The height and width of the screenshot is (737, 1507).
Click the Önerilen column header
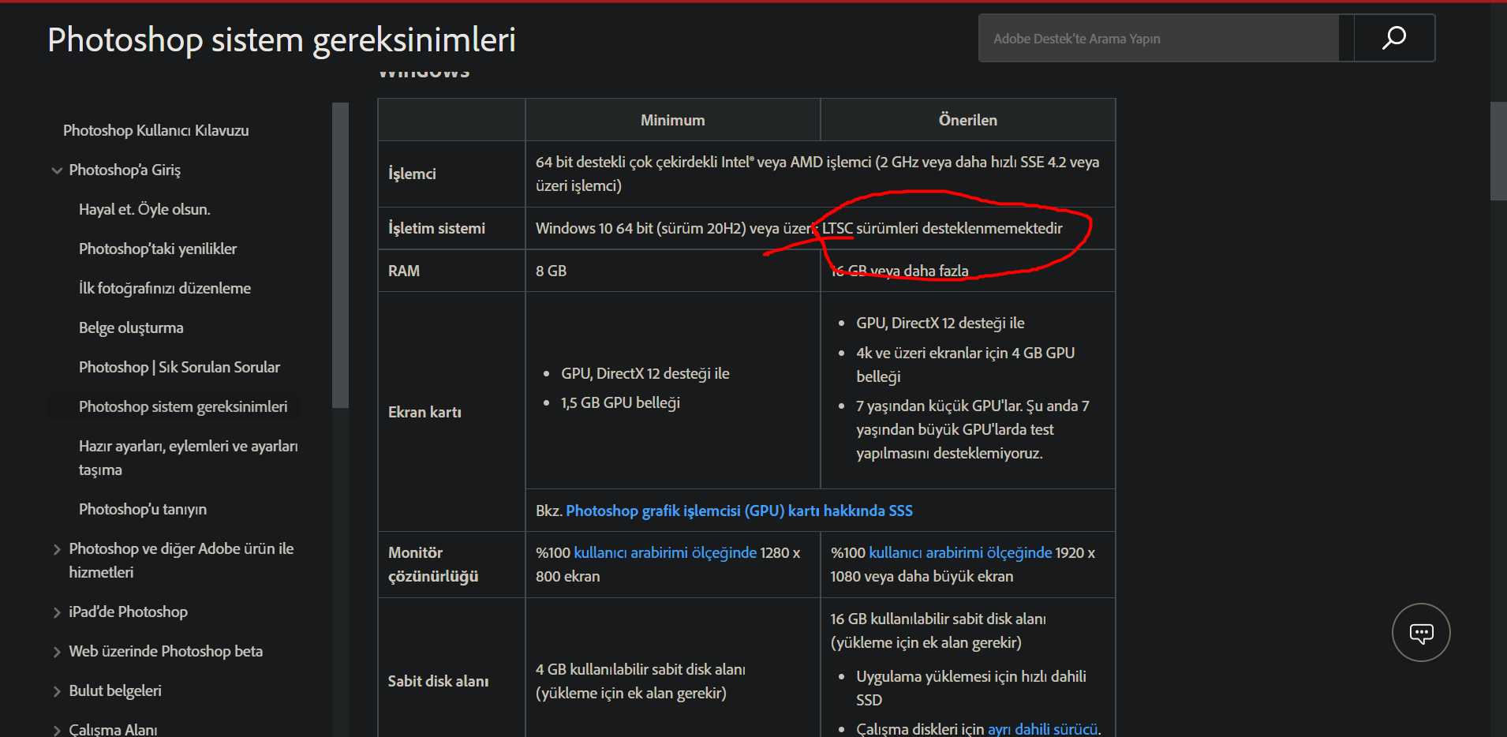pyautogui.click(x=968, y=120)
